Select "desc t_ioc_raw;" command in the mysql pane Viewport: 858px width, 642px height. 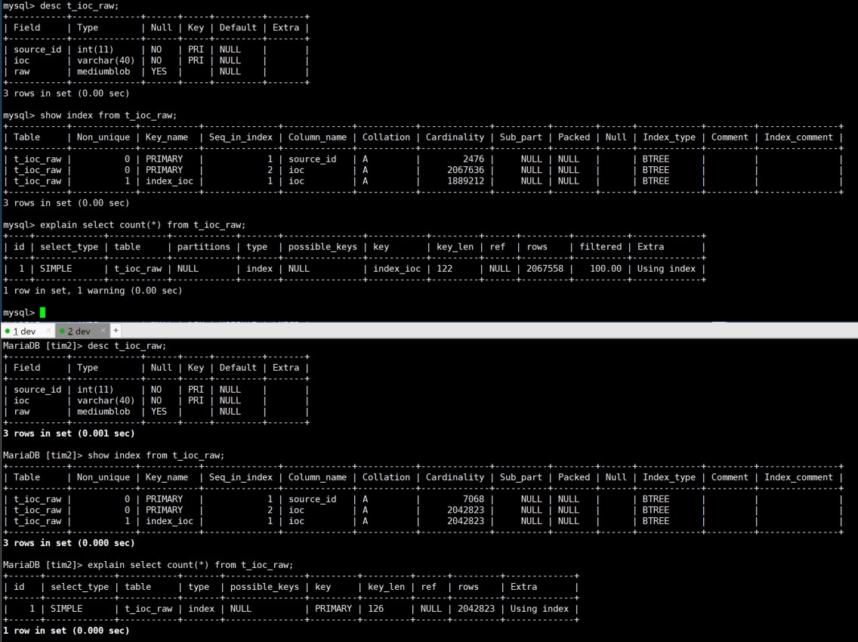[x=79, y=6]
